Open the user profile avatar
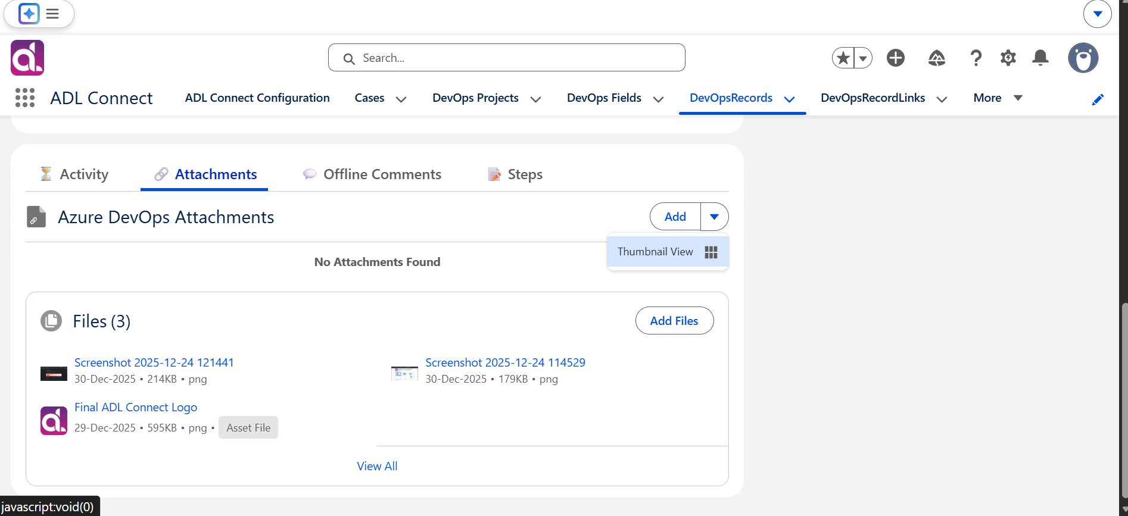 tap(1083, 58)
